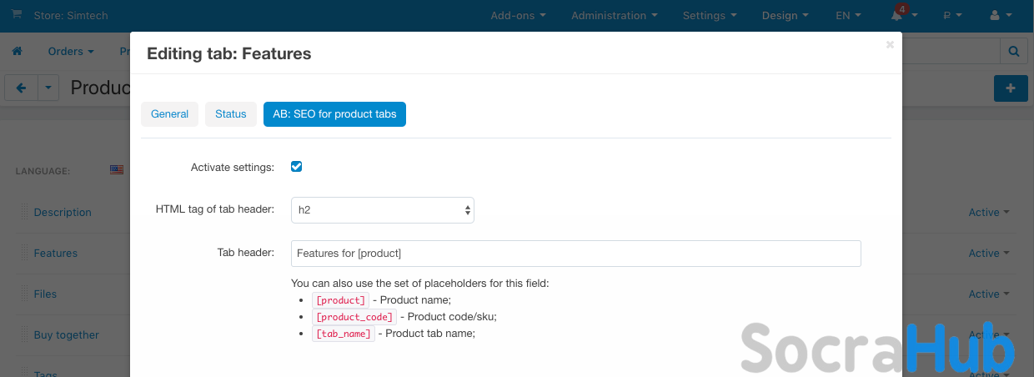Screen dimensions: 1034x377
Task: Expand the currency selector dropdown
Action: tap(952, 15)
